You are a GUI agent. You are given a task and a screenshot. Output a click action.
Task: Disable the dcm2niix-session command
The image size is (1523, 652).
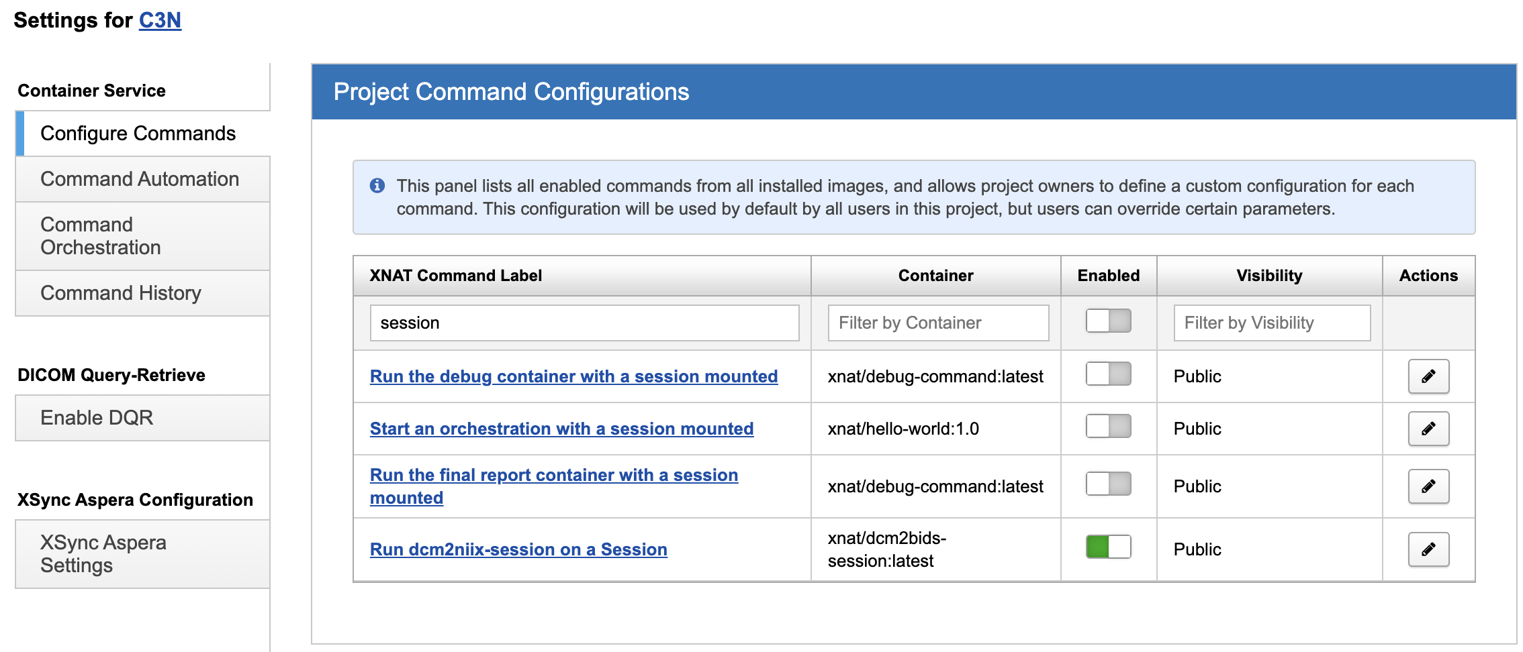point(1108,547)
